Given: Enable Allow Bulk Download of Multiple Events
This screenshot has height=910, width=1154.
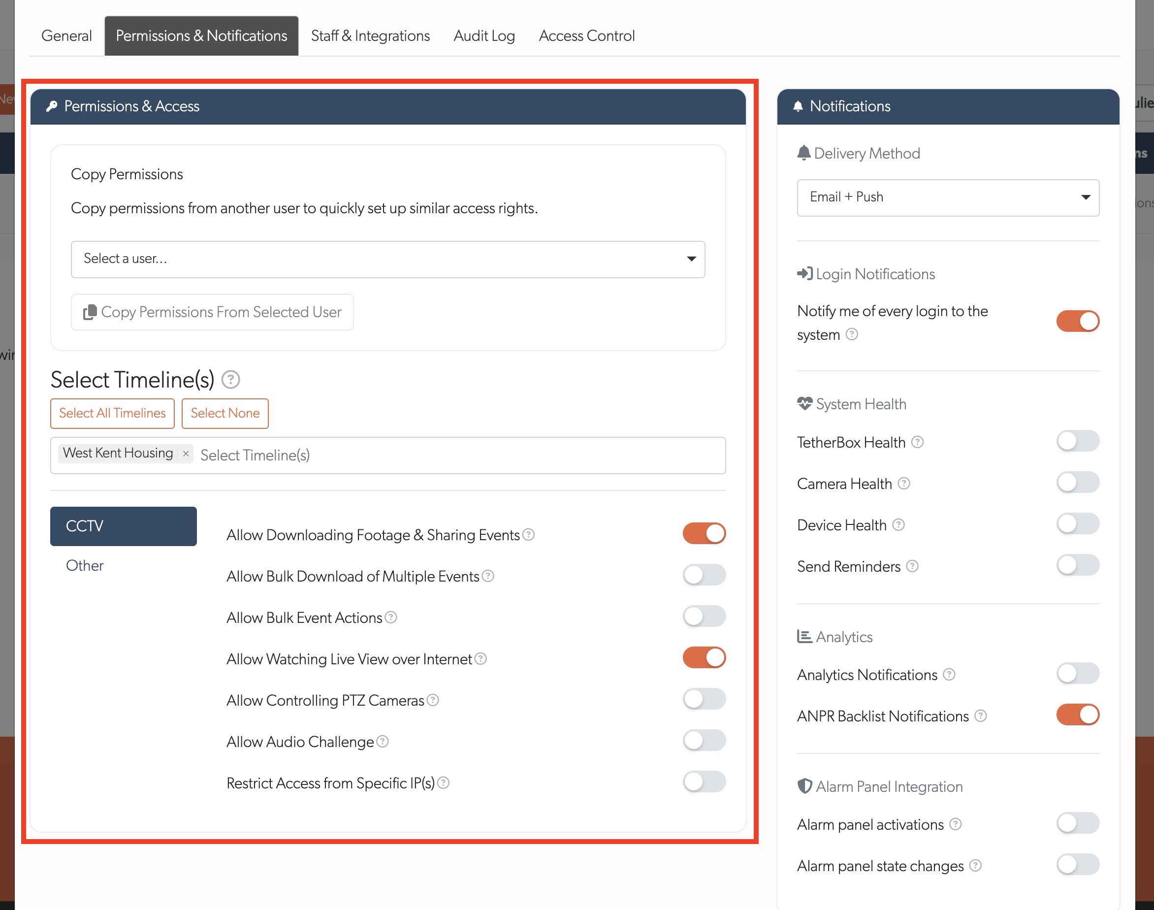Looking at the screenshot, I should [x=704, y=575].
